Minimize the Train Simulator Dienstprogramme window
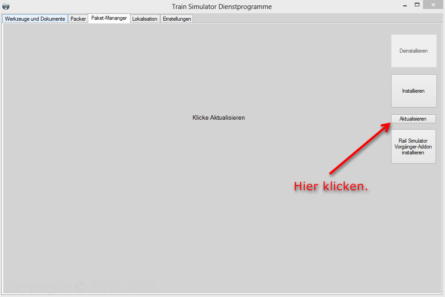 pos(405,5)
